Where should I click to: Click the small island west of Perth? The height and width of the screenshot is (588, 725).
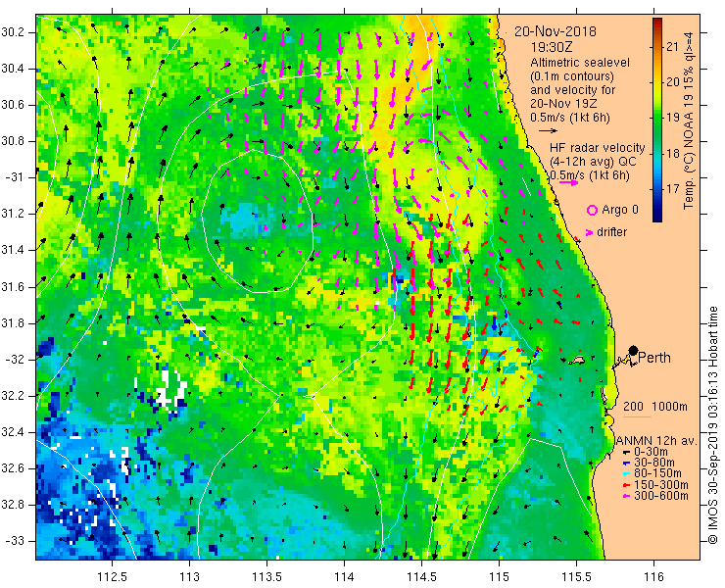(x=577, y=360)
